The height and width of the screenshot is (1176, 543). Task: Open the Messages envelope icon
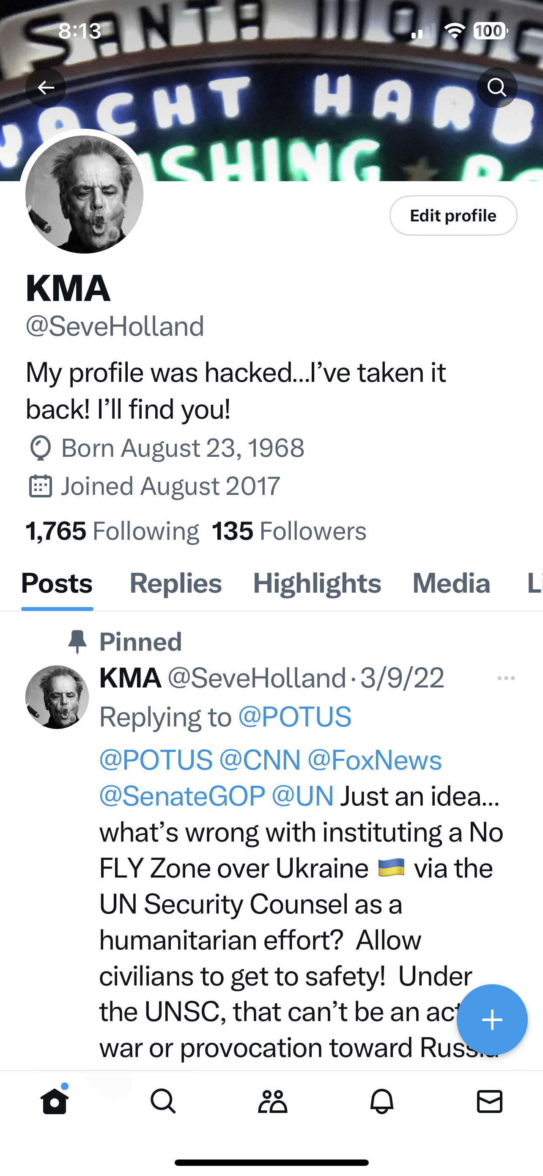490,1101
